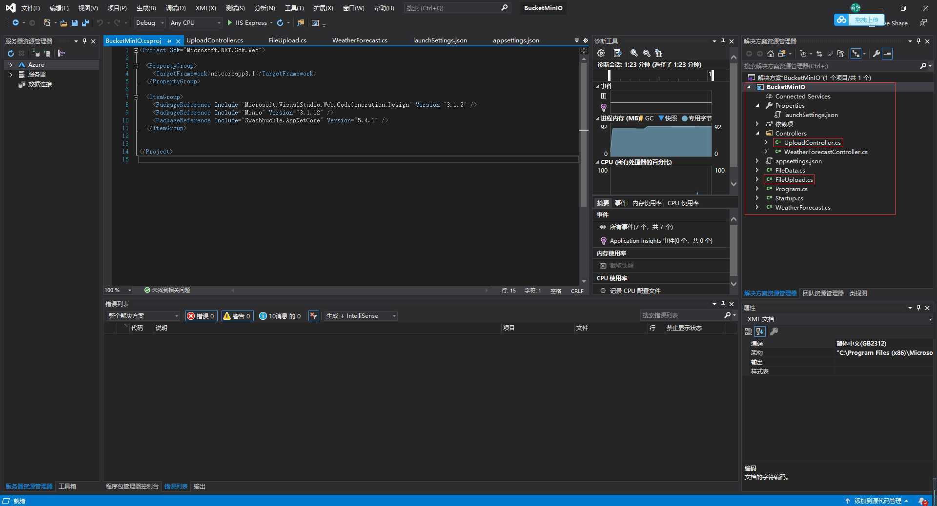Toggle the Errors 0 filter button
This screenshot has width=937, height=506.
(201, 316)
